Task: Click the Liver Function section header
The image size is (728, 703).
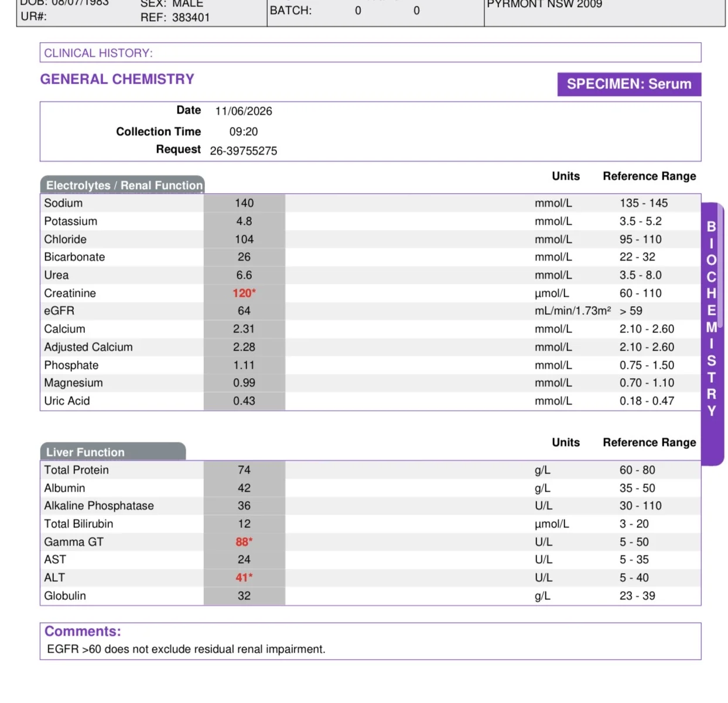Action: click(113, 452)
